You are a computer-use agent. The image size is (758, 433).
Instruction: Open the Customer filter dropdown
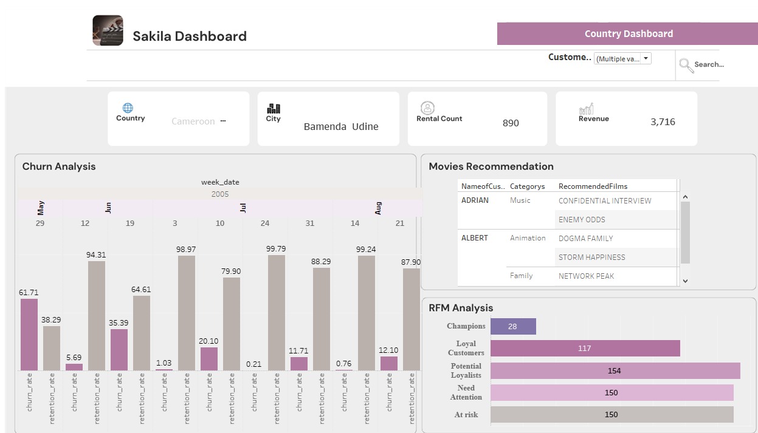click(622, 59)
